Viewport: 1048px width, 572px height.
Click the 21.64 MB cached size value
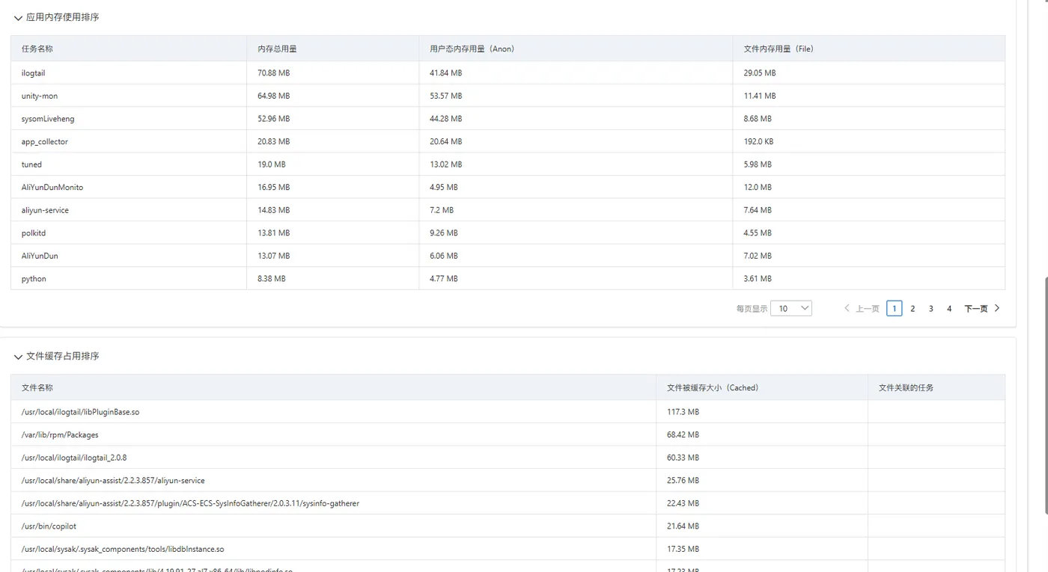click(683, 526)
